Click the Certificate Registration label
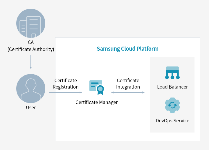Image resolution: width=209 pixels, height=150 pixels. [66, 84]
